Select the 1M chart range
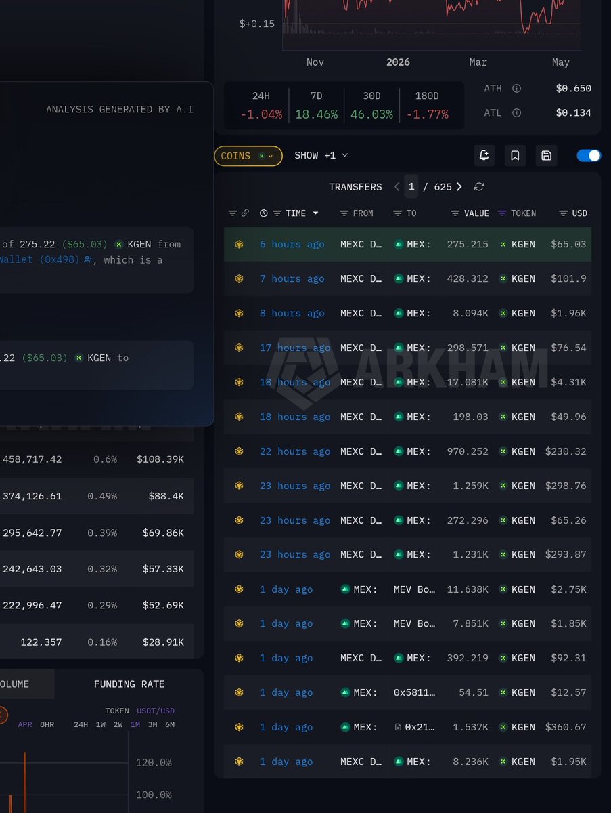The width and height of the screenshot is (611, 813). (135, 725)
